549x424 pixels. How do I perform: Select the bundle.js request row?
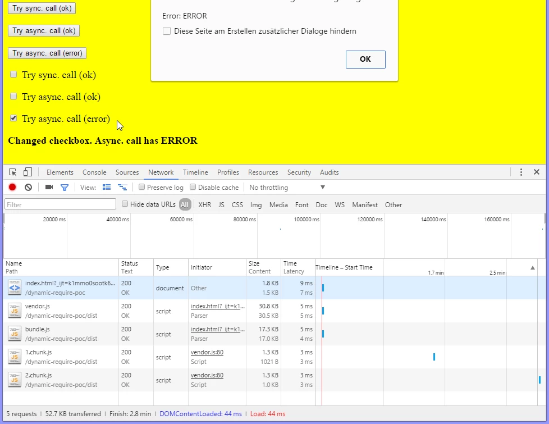point(62,334)
